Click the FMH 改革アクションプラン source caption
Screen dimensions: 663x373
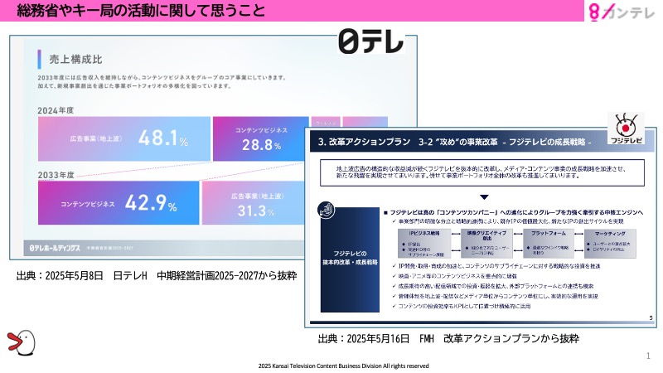click(448, 339)
